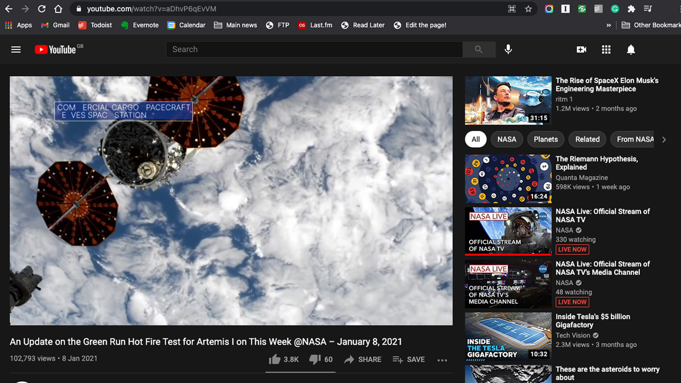The image size is (681, 383).
Task: Expand the Main news bookmarks folder
Action: point(235,25)
